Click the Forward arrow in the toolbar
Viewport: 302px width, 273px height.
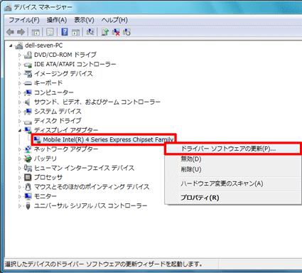click(21, 32)
